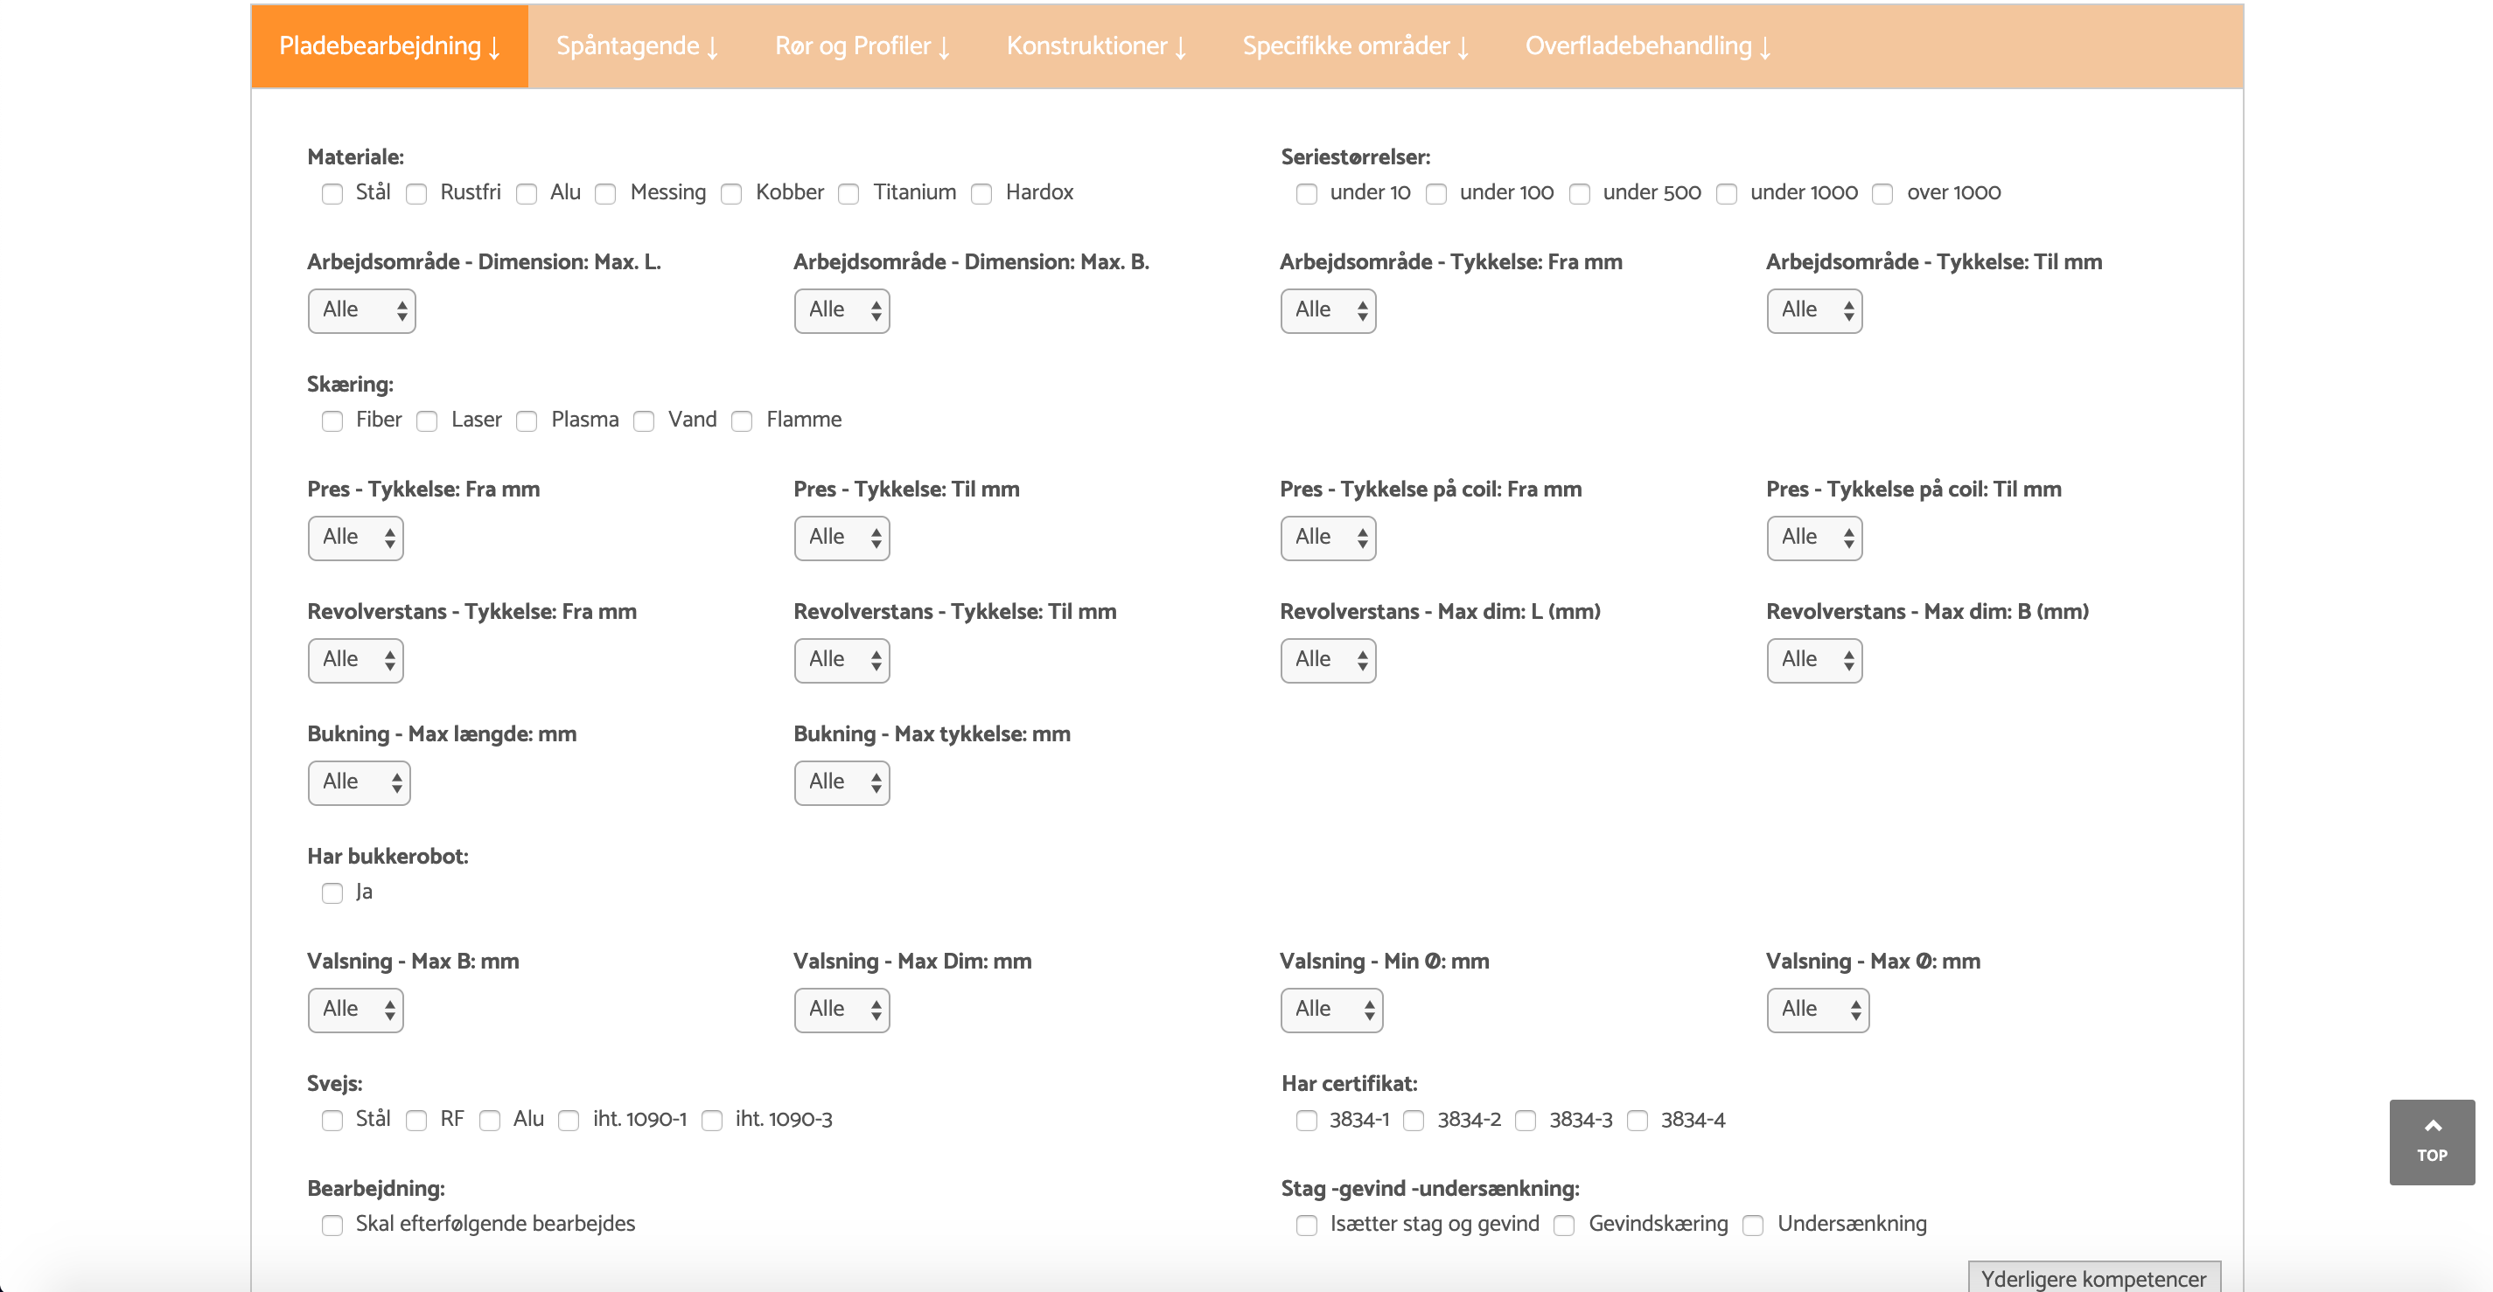Open the Rør og Profiler tab

click(x=862, y=45)
